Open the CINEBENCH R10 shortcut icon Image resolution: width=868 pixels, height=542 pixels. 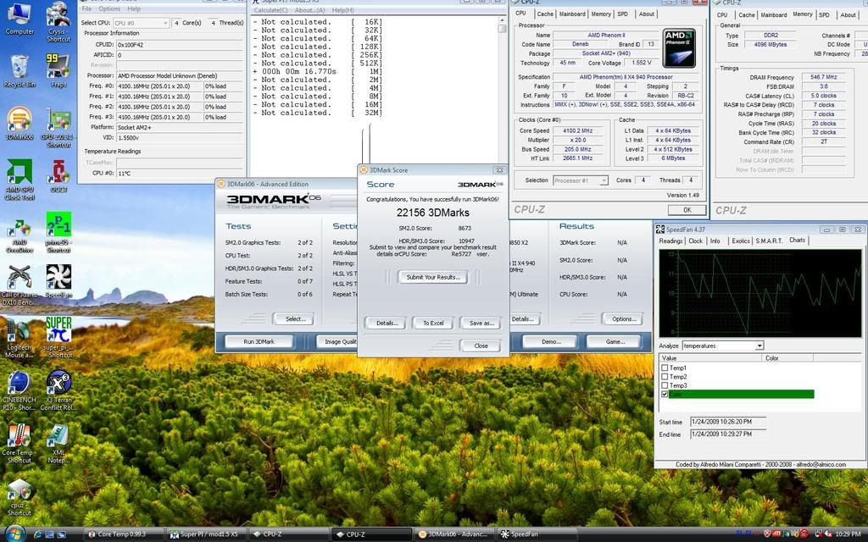(x=19, y=391)
